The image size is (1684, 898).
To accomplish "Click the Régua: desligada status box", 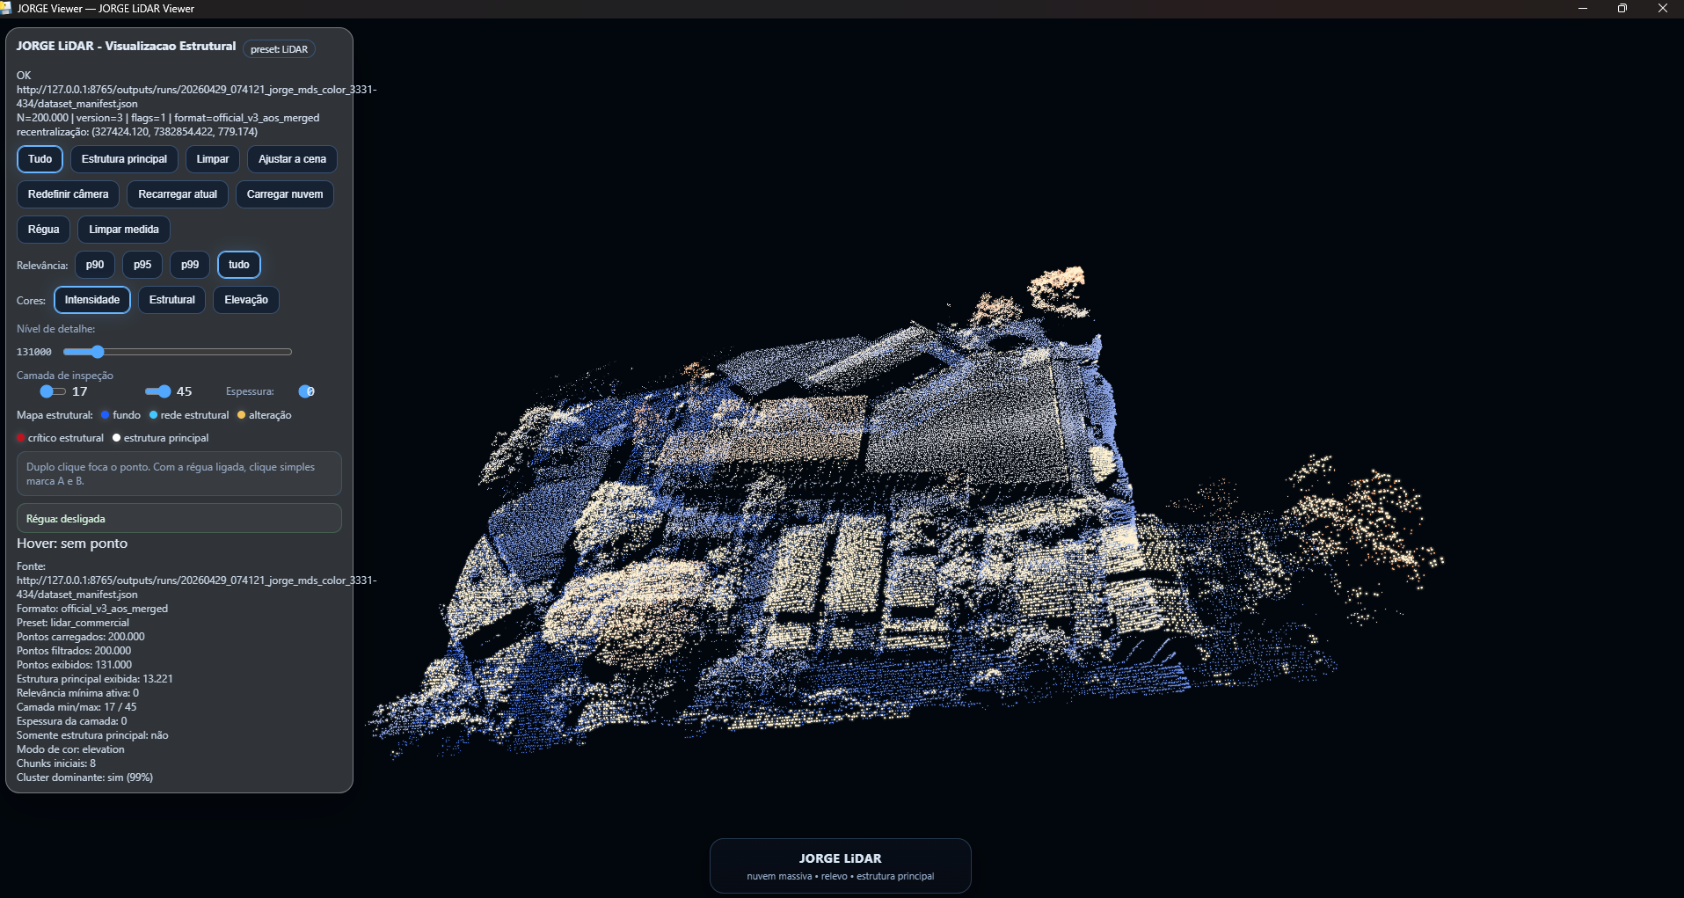I will pyautogui.click(x=179, y=518).
